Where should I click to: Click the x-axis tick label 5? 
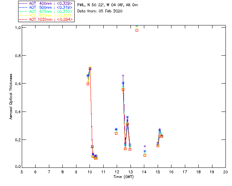point(22,172)
